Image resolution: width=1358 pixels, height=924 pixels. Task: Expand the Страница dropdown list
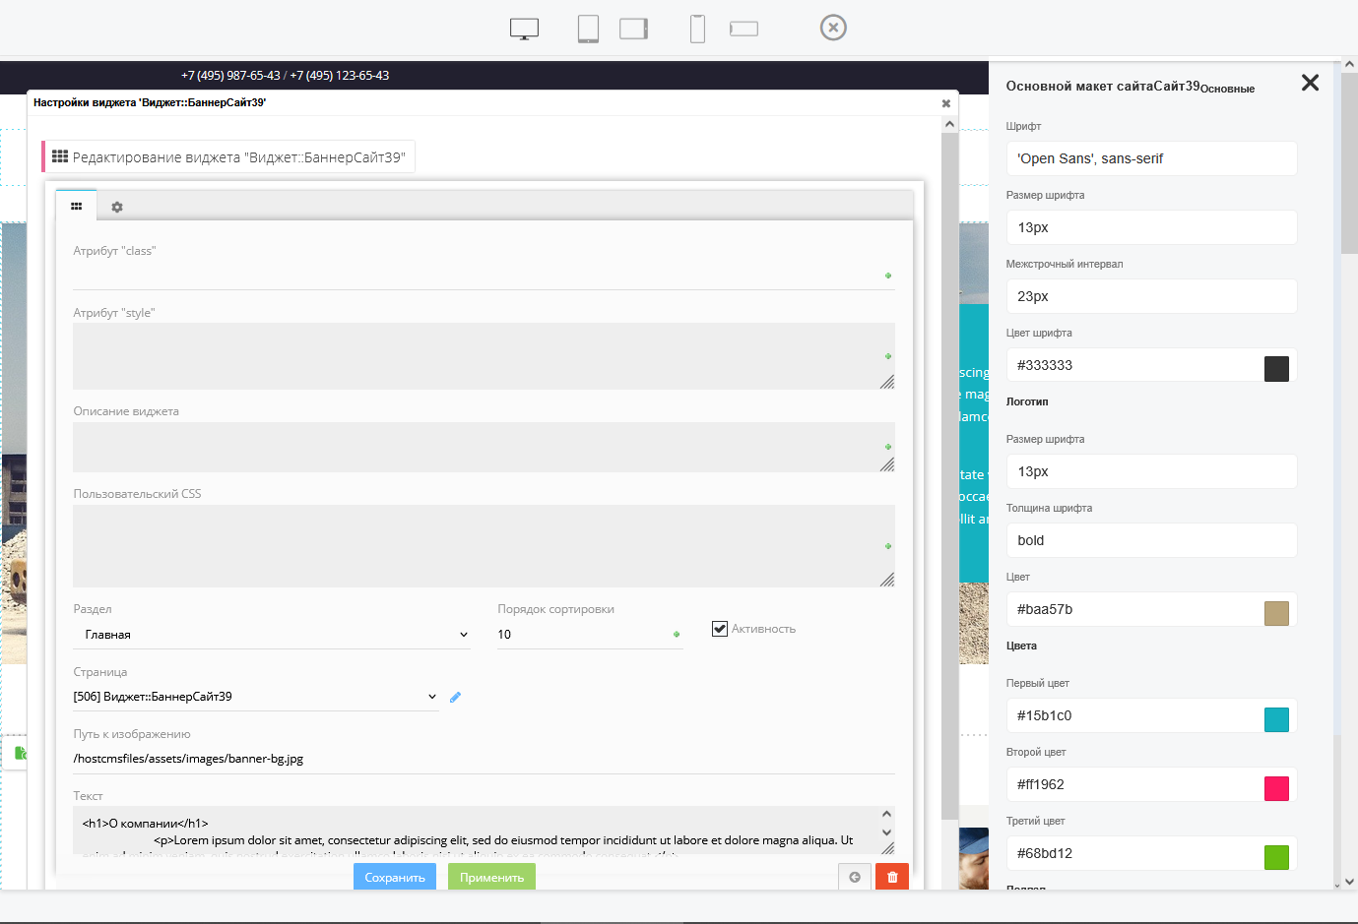pyautogui.click(x=255, y=697)
